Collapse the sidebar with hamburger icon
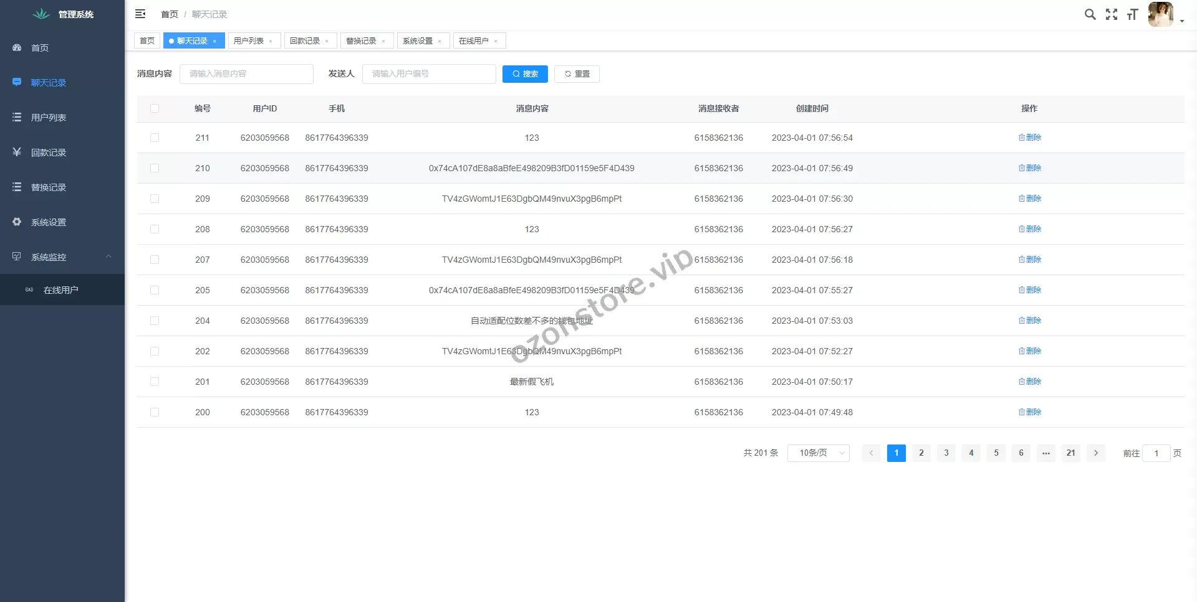 (x=140, y=14)
